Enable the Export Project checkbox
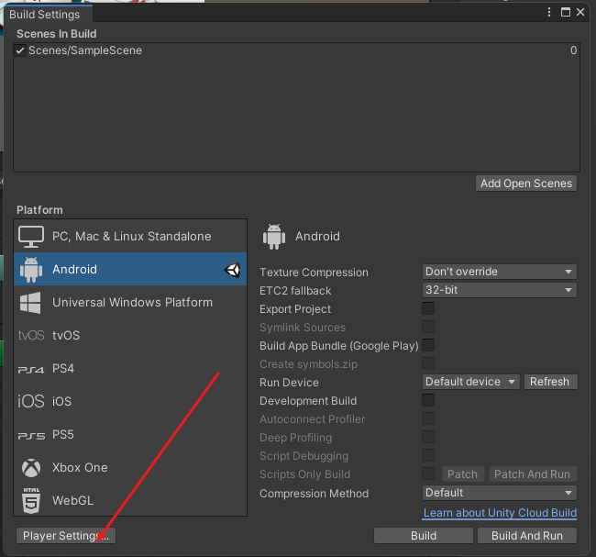Viewport: 596px width, 557px height. (428, 308)
